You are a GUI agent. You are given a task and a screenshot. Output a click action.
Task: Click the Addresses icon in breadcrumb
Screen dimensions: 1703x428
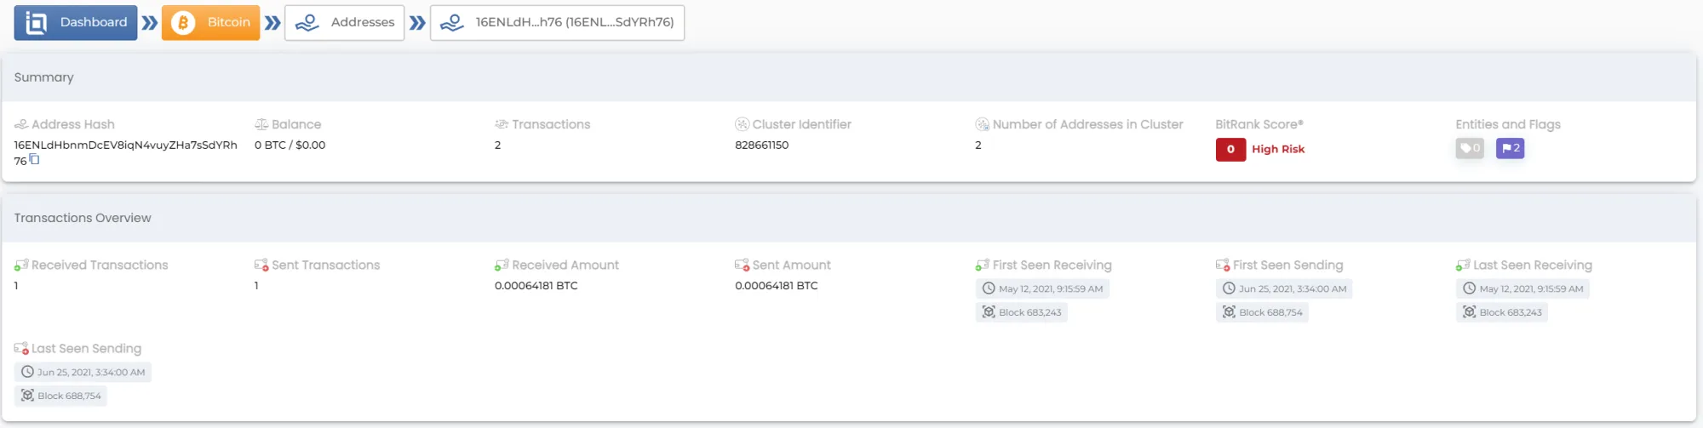point(307,23)
